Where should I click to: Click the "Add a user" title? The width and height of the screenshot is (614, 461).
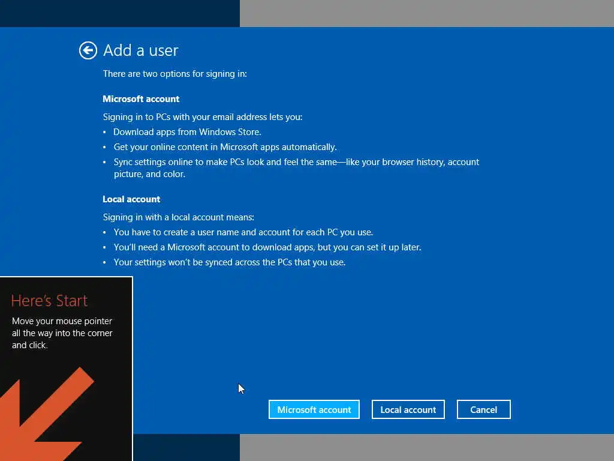click(140, 50)
